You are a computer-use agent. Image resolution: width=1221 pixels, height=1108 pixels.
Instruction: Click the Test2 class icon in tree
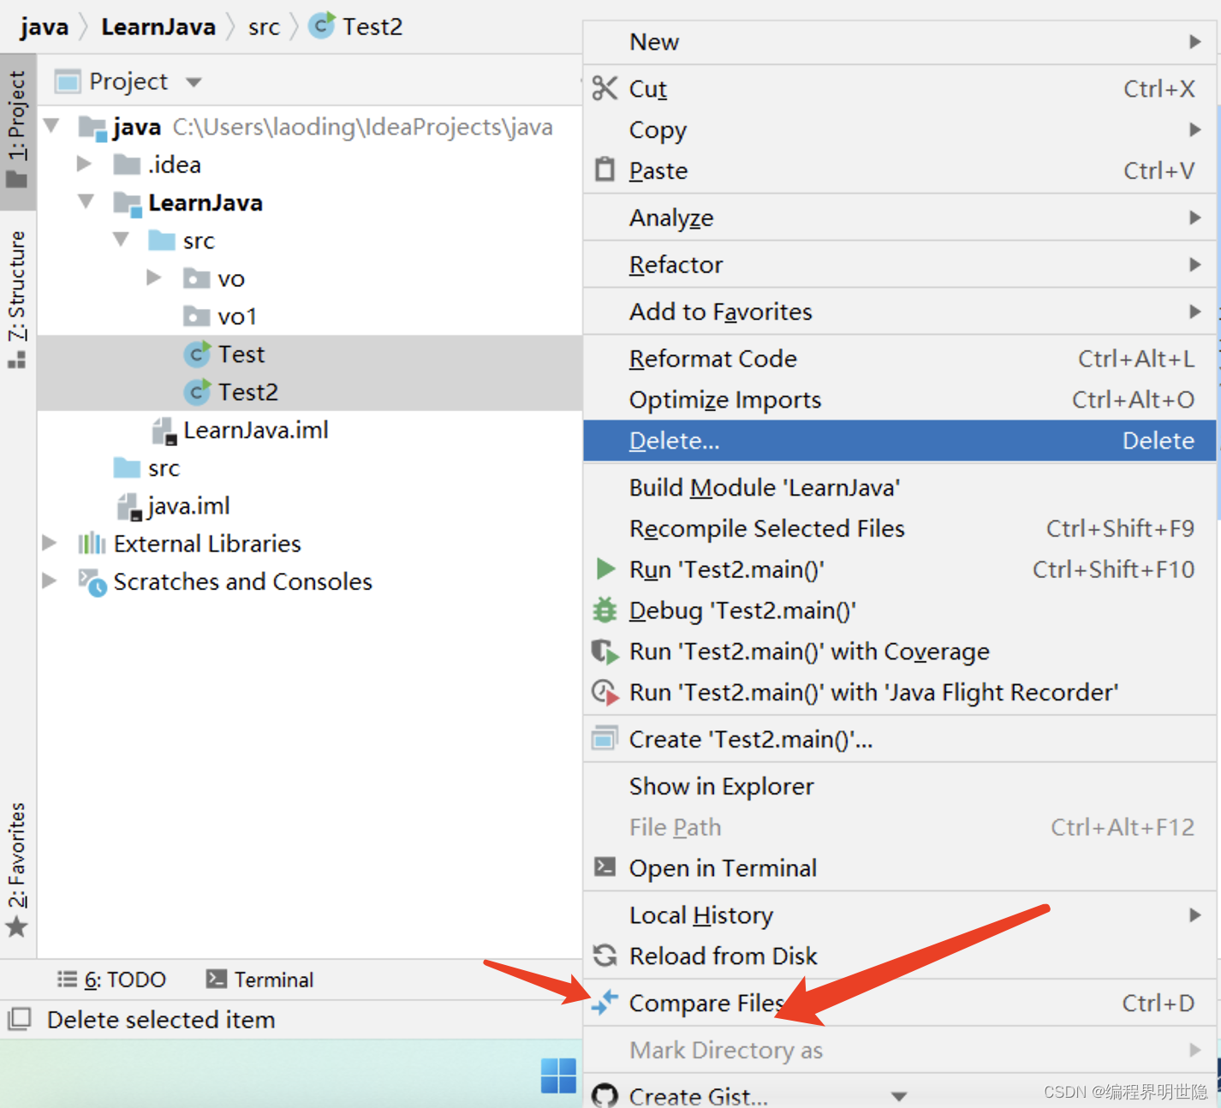(x=197, y=391)
